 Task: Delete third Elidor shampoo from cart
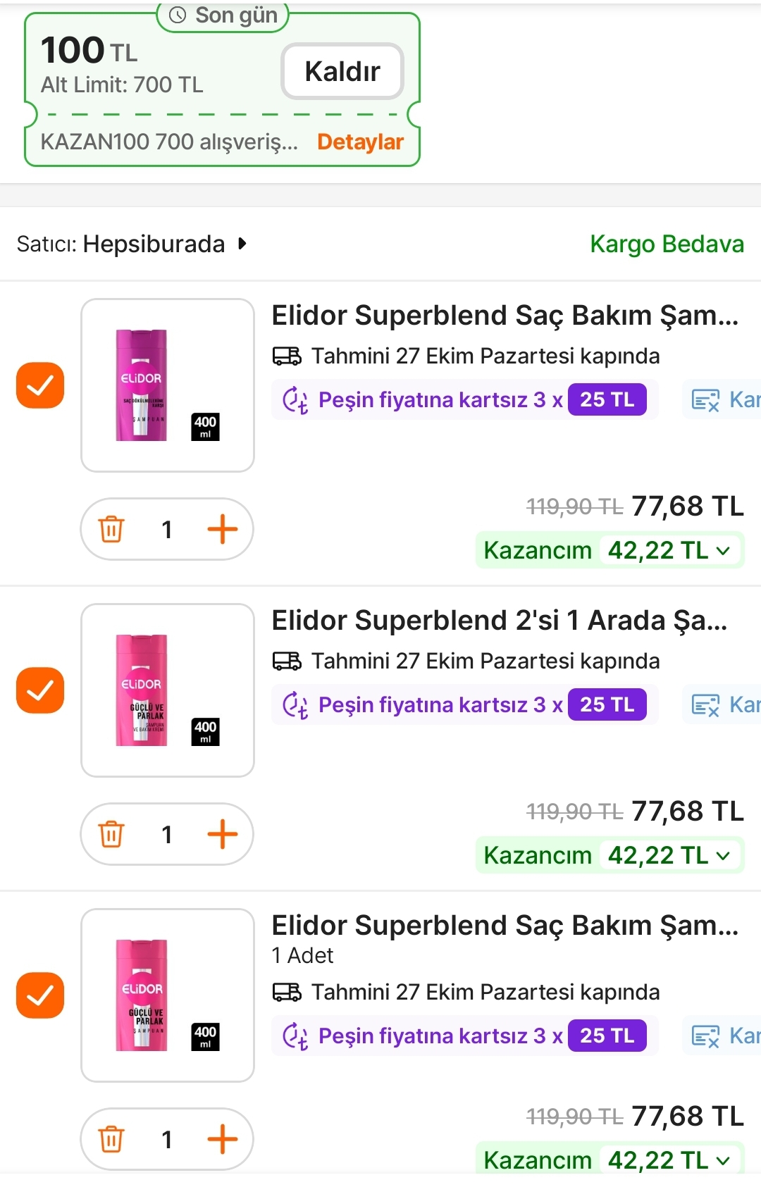(111, 1139)
